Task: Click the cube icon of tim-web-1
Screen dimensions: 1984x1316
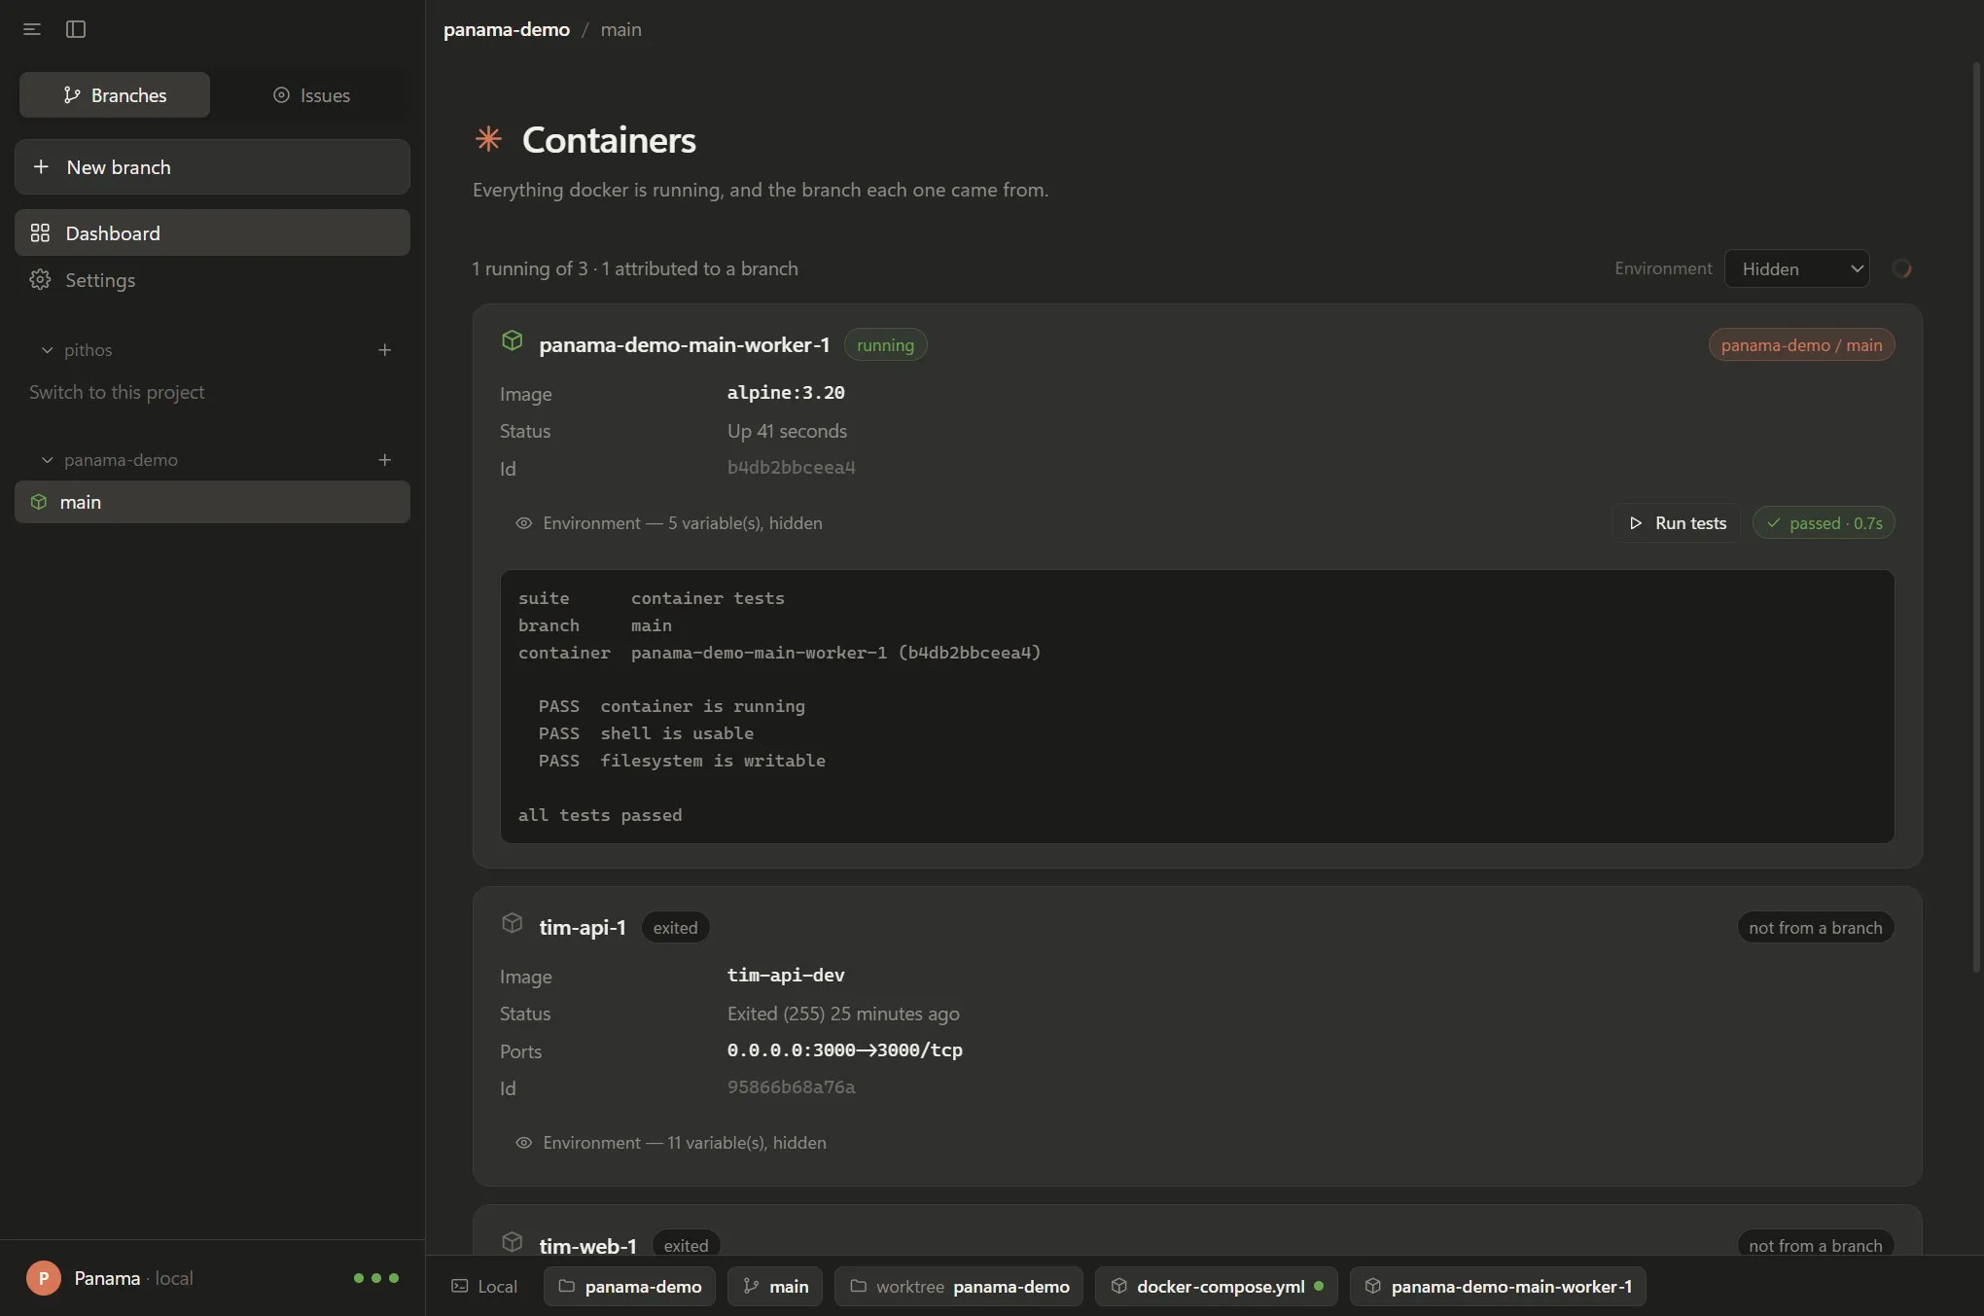Action: pos(513,1242)
